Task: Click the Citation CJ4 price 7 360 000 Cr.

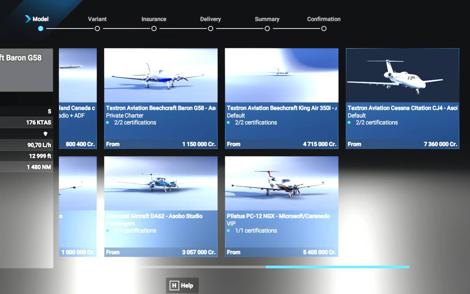Action: click(x=440, y=144)
